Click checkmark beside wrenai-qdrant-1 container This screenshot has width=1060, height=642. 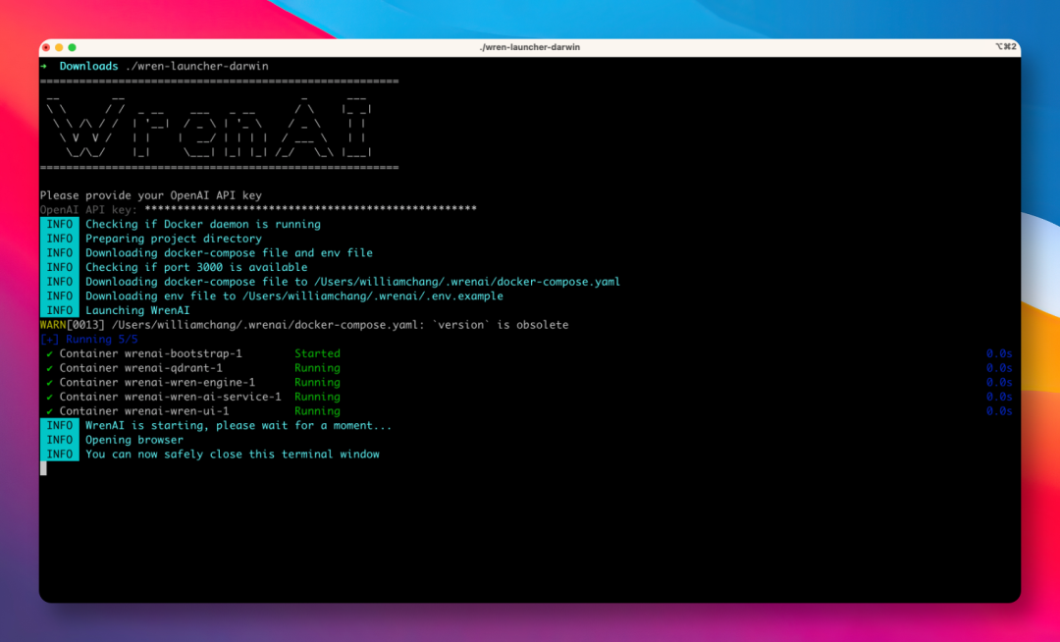click(49, 368)
